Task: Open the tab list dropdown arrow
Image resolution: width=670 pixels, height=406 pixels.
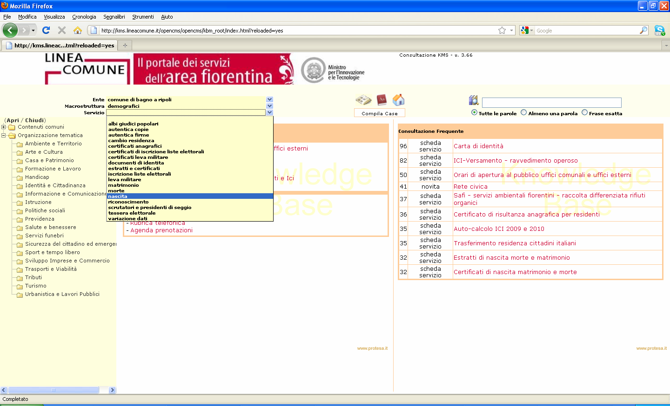Action: (666, 46)
